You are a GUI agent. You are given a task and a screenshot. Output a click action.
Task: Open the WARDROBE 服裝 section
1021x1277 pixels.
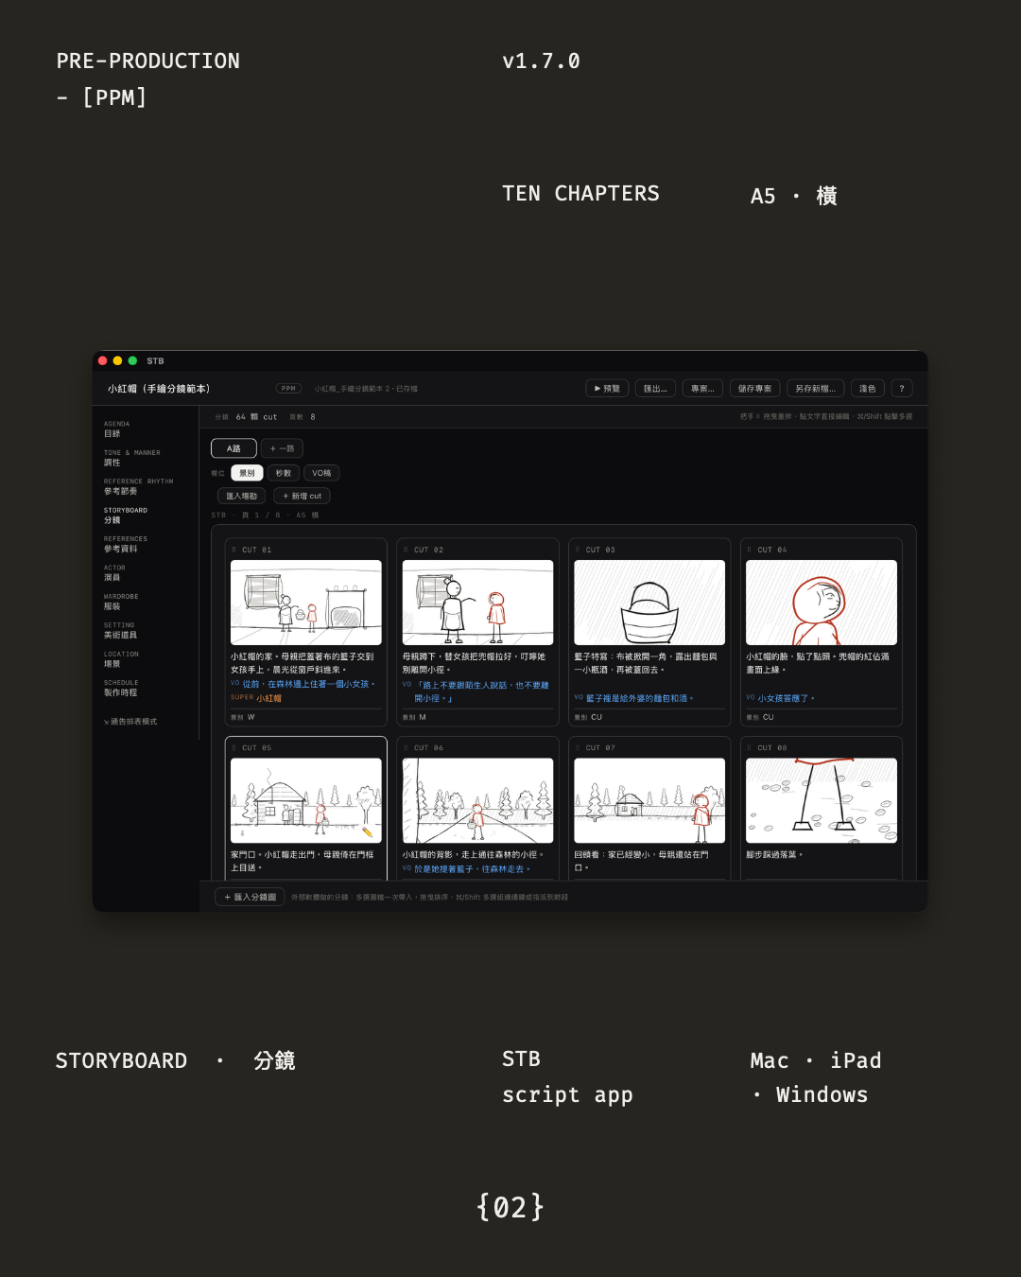pos(121,602)
